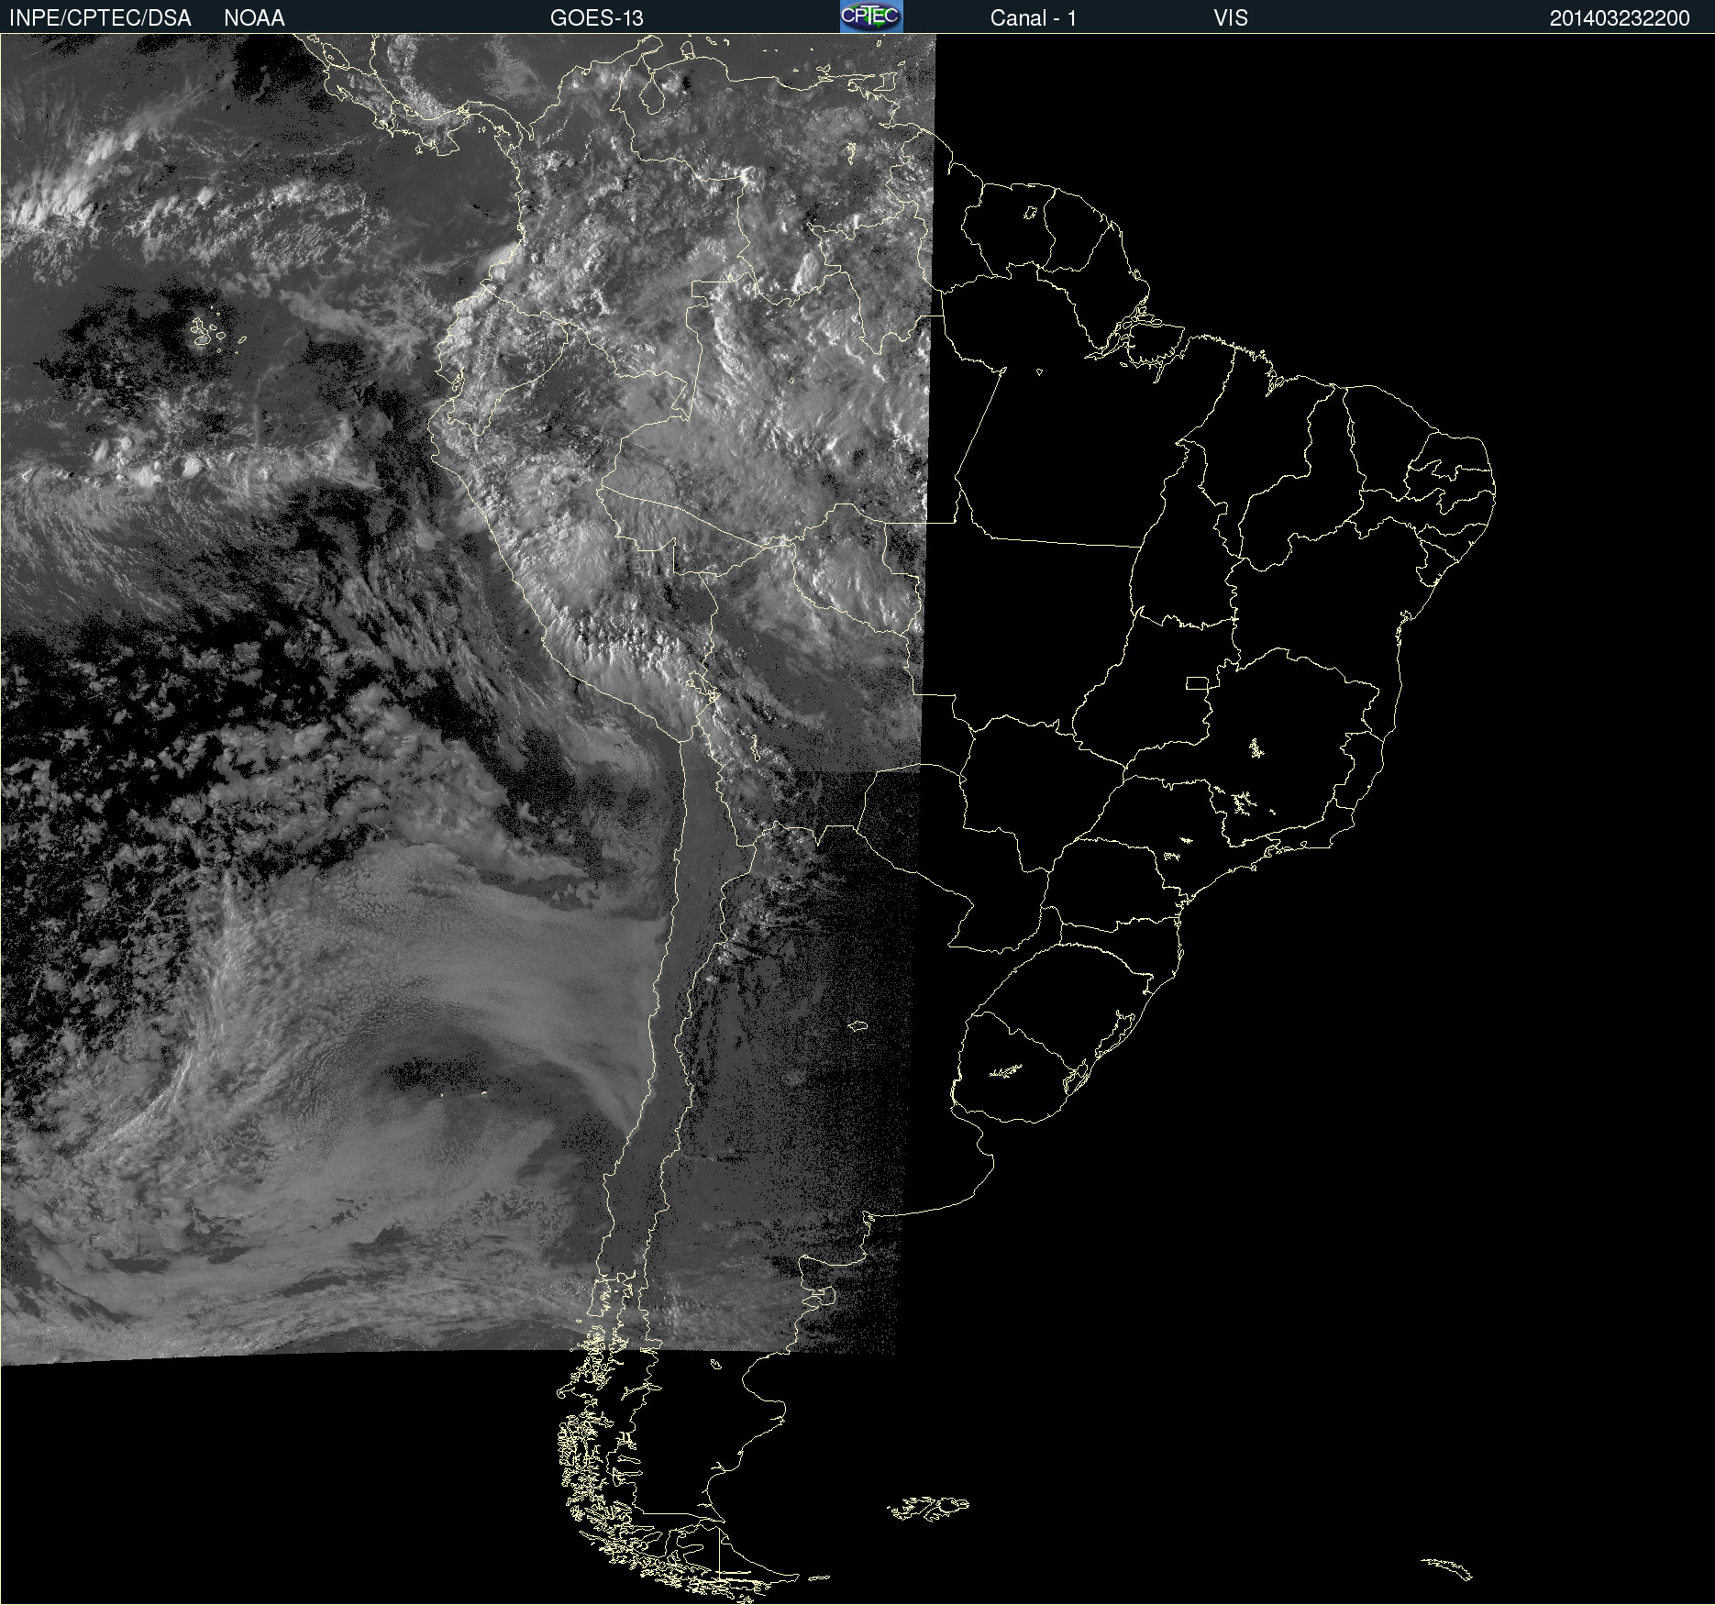Image resolution: width=1715 pixels, height=1605 pixels.
Task: Click the INPE/CPTEC/DSA header text
Action: pyautogui.click(x=100, y=17)
